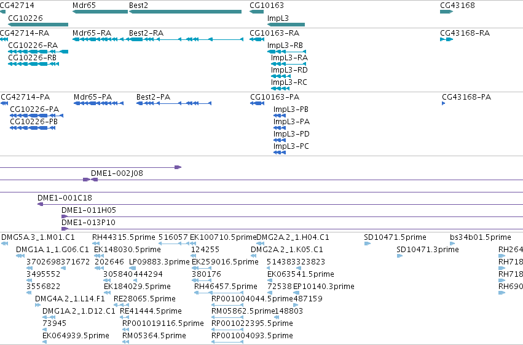Select the ImpL3-RA transcript label
The image size is (523, 345).
pos(289,58)
